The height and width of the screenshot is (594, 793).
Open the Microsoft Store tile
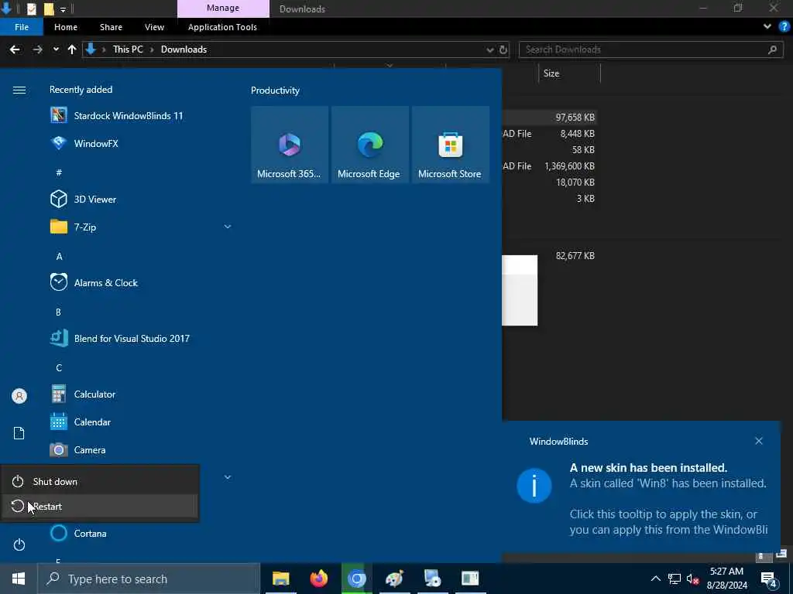[450, 145]
